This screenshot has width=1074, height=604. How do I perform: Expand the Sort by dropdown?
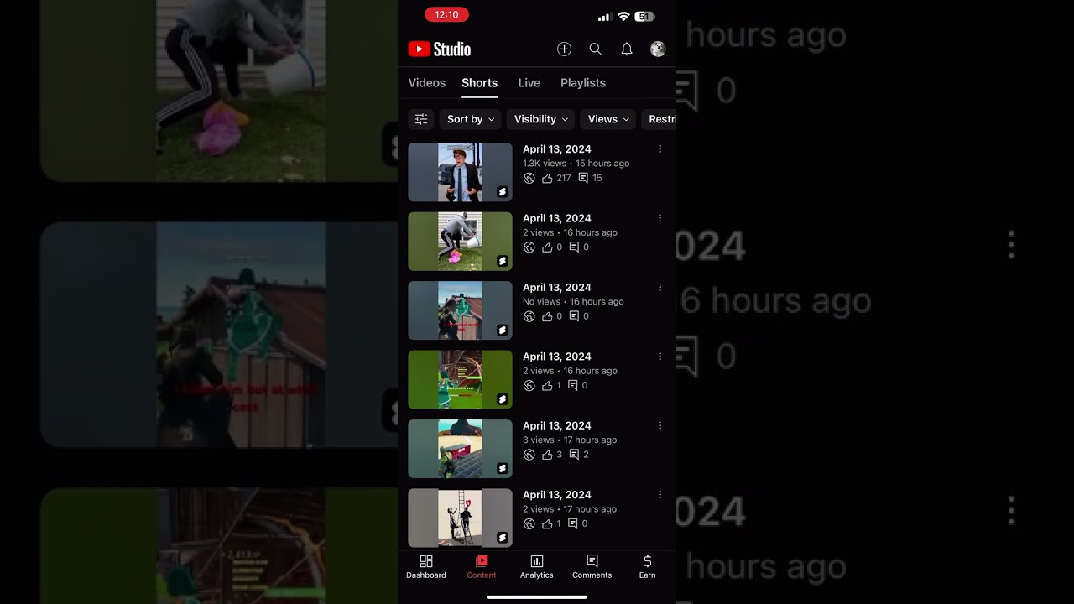click(x=471, y=119)
